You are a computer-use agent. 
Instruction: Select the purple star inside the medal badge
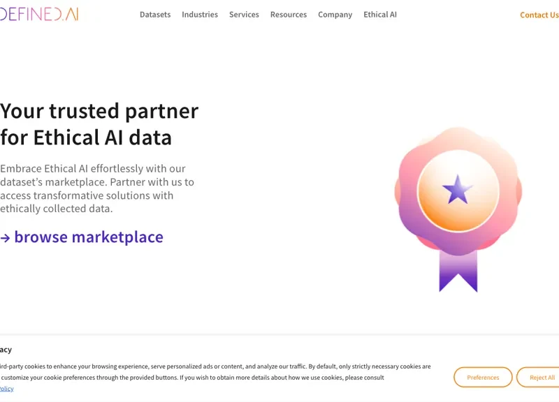458,189
